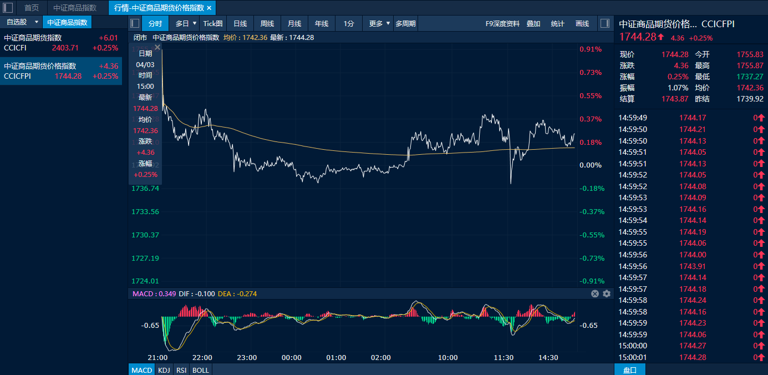Select the 盘口 tab at bottom right
This screenshot has height=375, width=768.
tap(630, 369)
